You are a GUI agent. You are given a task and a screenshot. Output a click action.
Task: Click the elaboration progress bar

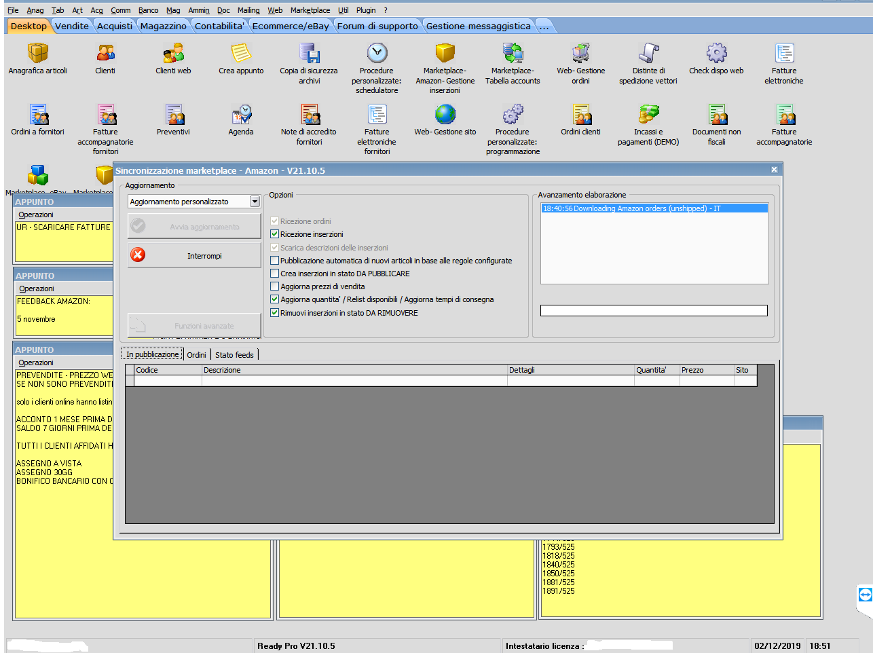654,310
